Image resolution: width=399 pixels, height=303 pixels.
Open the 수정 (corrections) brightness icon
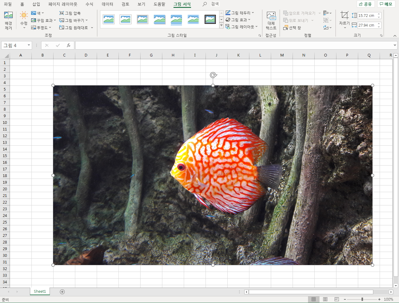(x=24, y=16)
